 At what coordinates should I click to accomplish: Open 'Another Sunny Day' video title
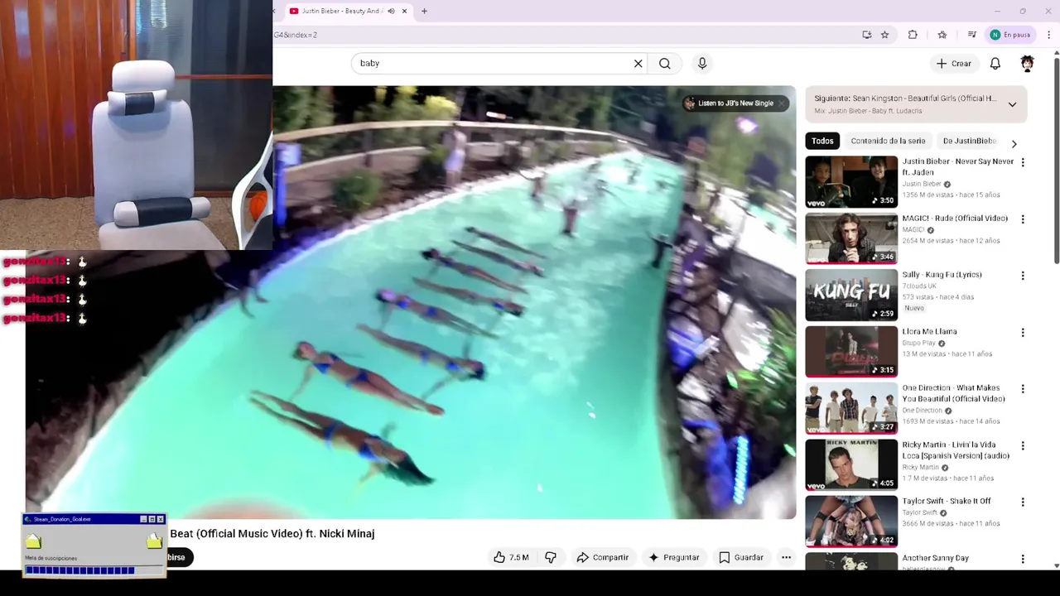pos(935,558)
